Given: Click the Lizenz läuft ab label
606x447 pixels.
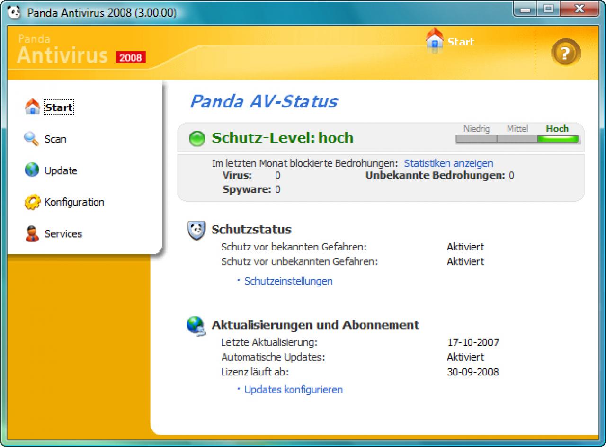Looking at the screenshot, I should point(255,372).
